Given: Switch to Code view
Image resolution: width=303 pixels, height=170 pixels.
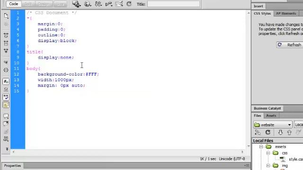Looking at the screenshot, I should (14, 4).
